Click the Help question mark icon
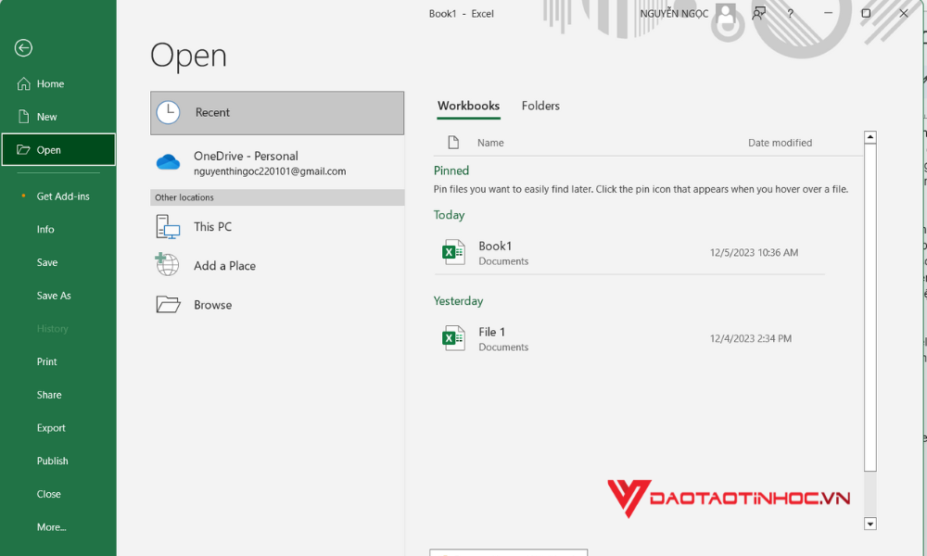927x556 pixels. tap(791, 14)
